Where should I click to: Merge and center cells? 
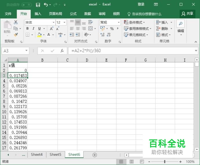[91, 28]
